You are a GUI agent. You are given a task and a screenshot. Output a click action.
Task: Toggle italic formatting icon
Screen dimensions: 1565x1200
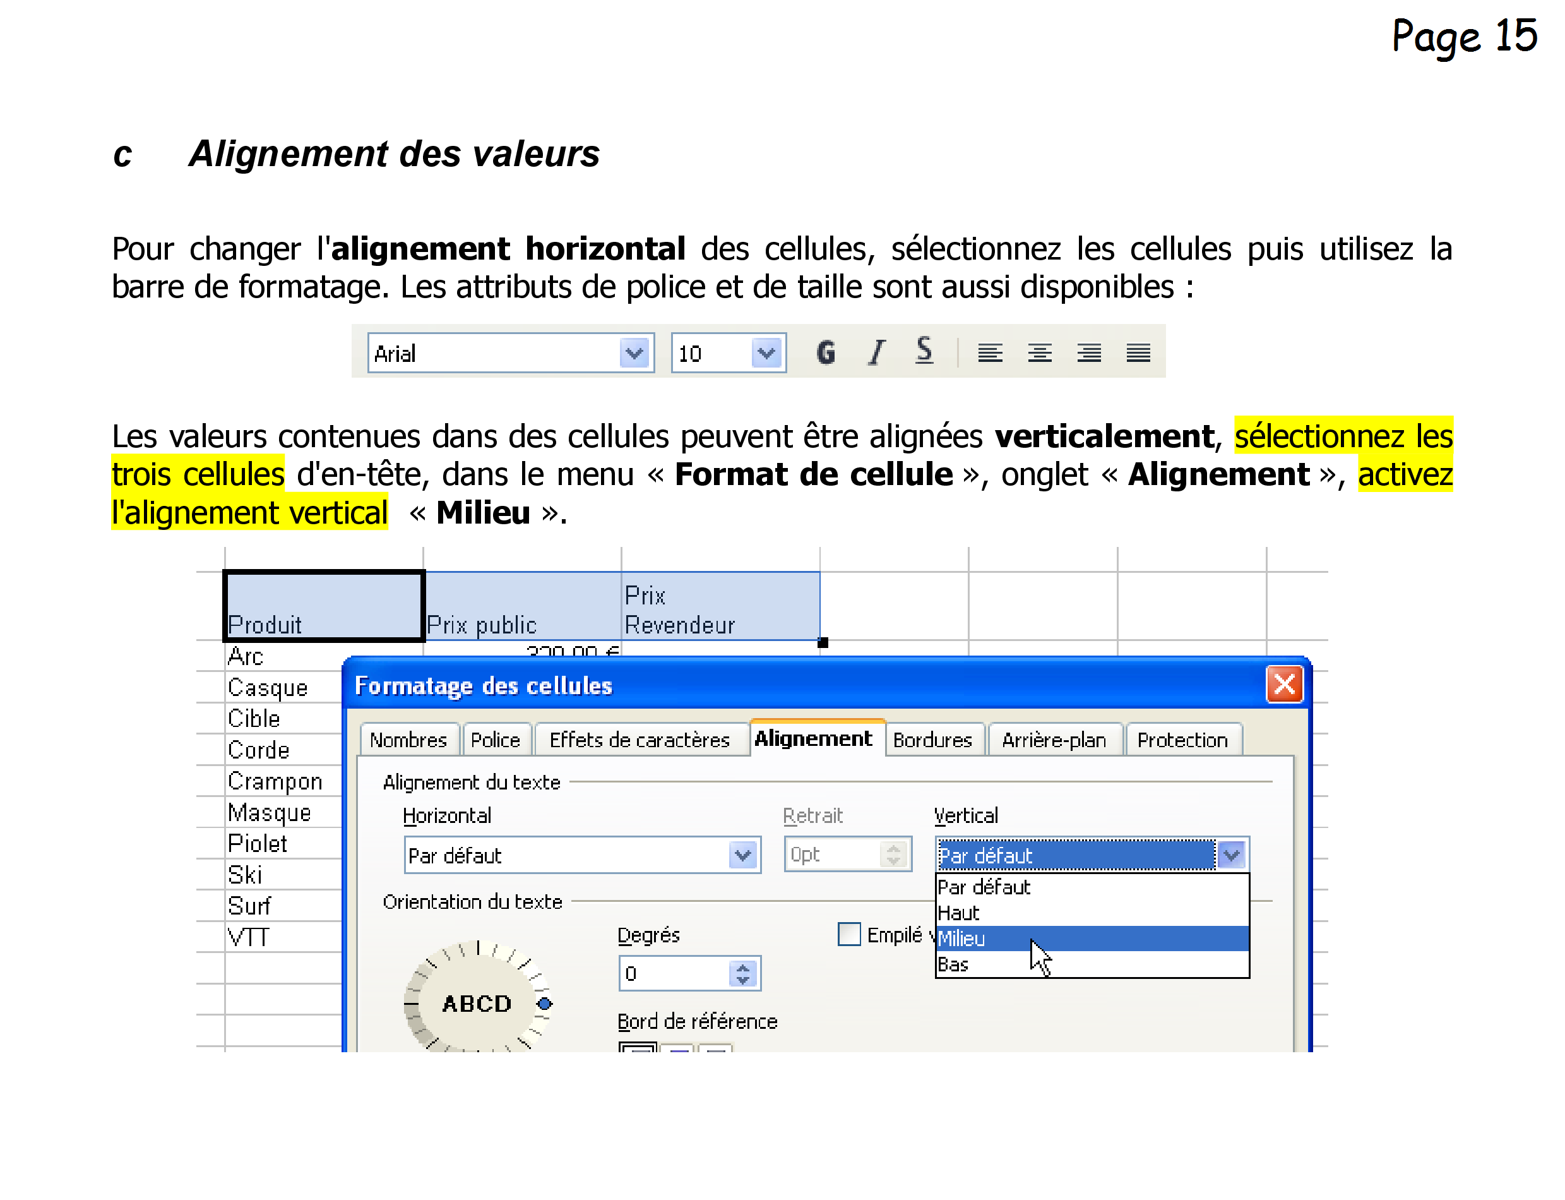click(x=876, y=352)
